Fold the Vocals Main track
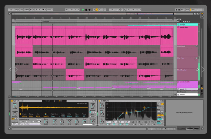Viewport: 211px width, 139px height. click(x=178, y=27)
